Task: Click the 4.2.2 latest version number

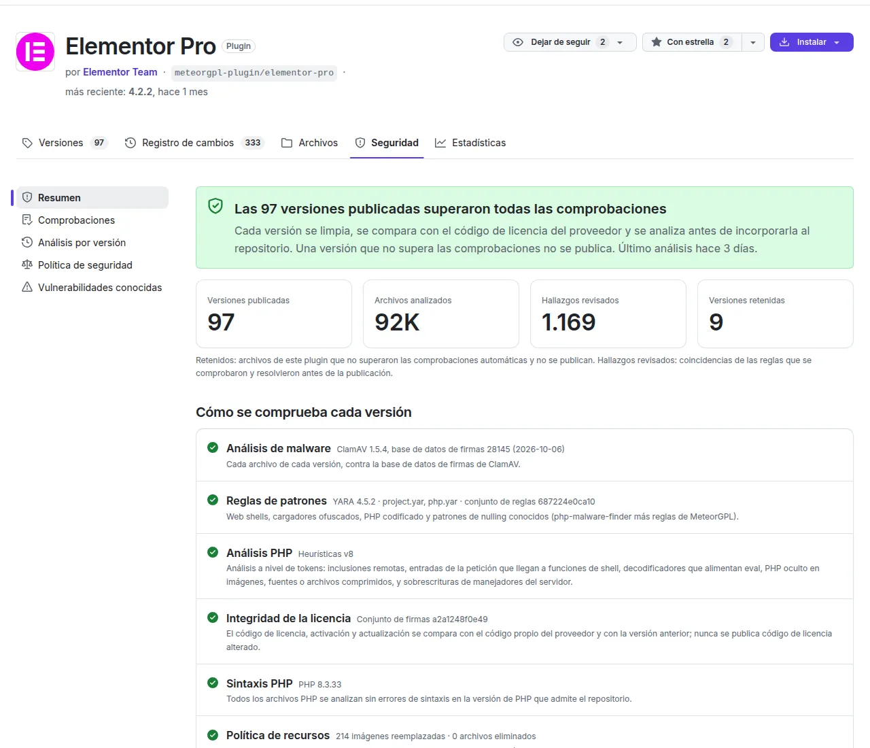Action: (141, 92)
